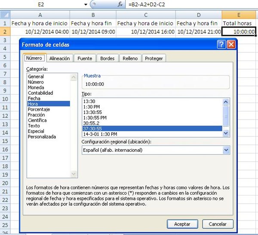
Task: Click the Total horas header cell
Action: (x=239, y=23)
